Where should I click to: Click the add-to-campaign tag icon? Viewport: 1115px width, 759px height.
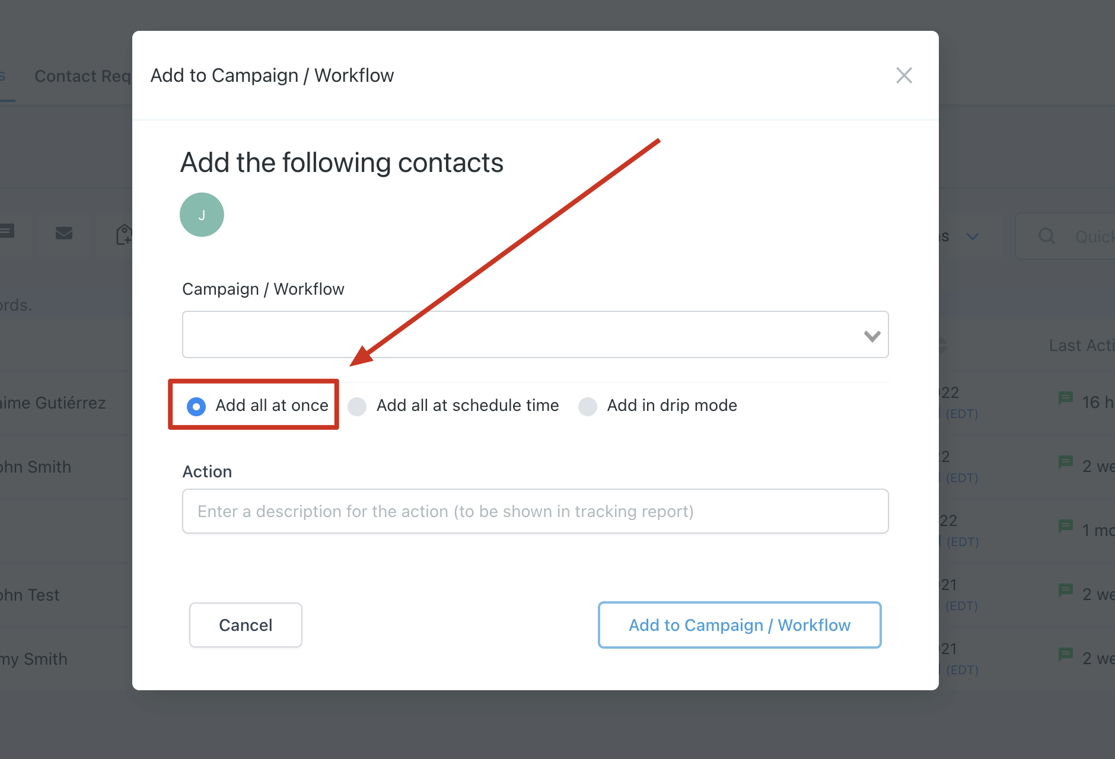point(123,234)
